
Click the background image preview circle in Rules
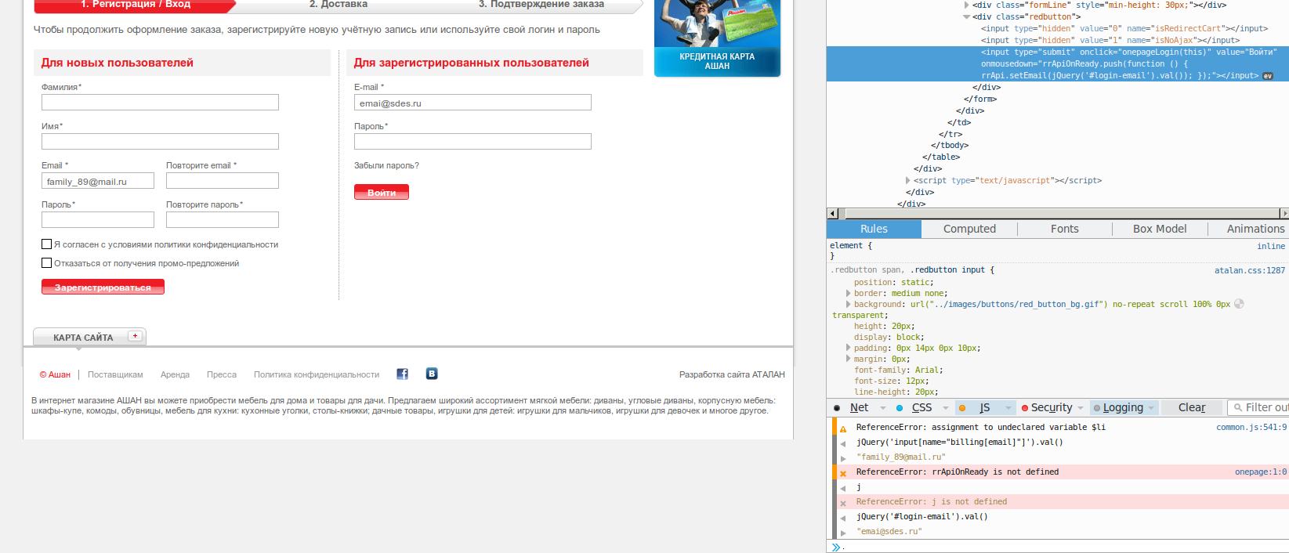(x=1239, y=304)
